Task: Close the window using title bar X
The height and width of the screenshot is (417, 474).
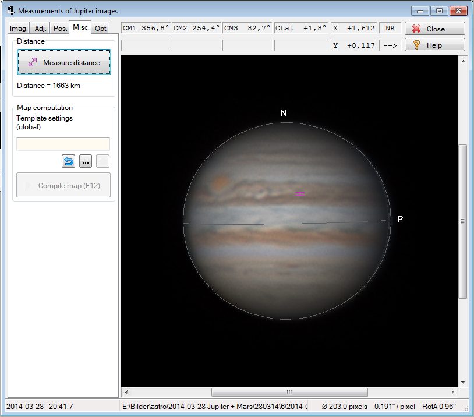Action: click(x=458, y=11)
